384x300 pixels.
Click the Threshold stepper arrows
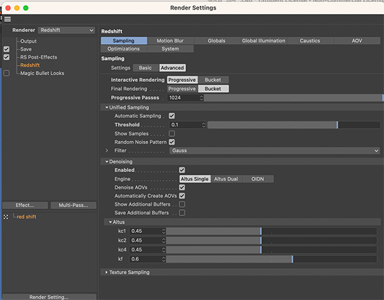point(203,125)
